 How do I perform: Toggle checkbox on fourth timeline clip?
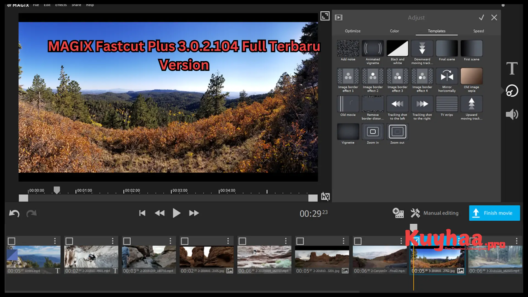[x=185, y=241]
